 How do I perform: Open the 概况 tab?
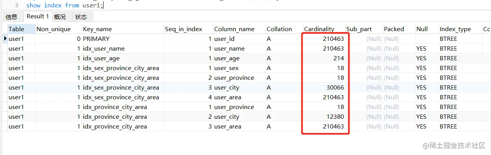point(60,17)
